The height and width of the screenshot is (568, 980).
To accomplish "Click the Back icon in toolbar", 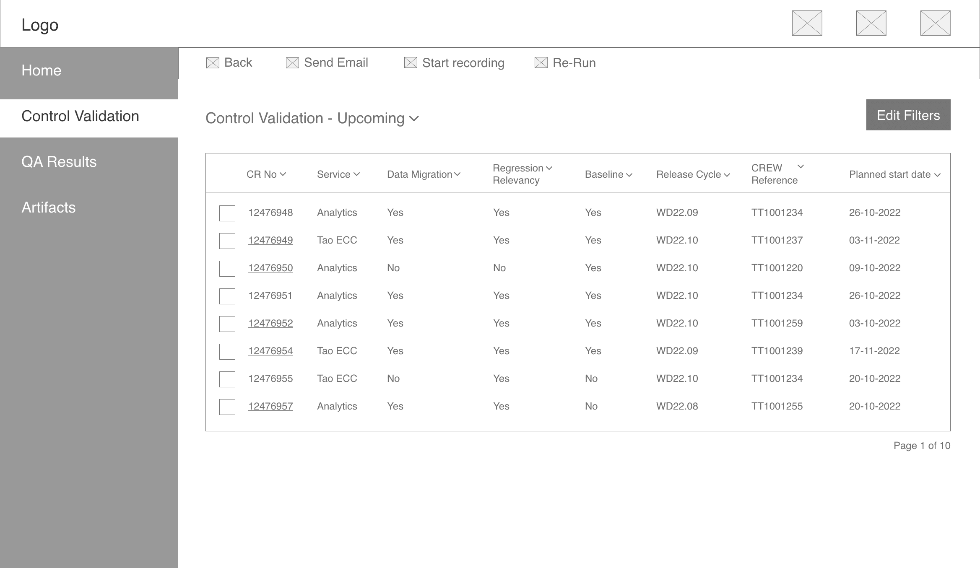I will pyautogui.click(x=213, y=63).
